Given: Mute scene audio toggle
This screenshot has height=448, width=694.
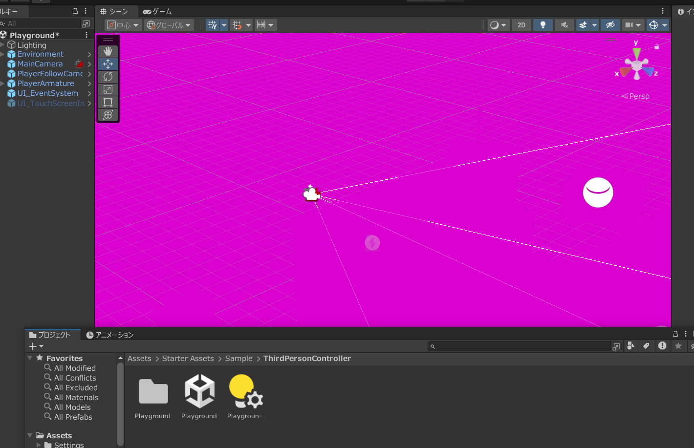Looking at the screenshot, I should 564,25.
